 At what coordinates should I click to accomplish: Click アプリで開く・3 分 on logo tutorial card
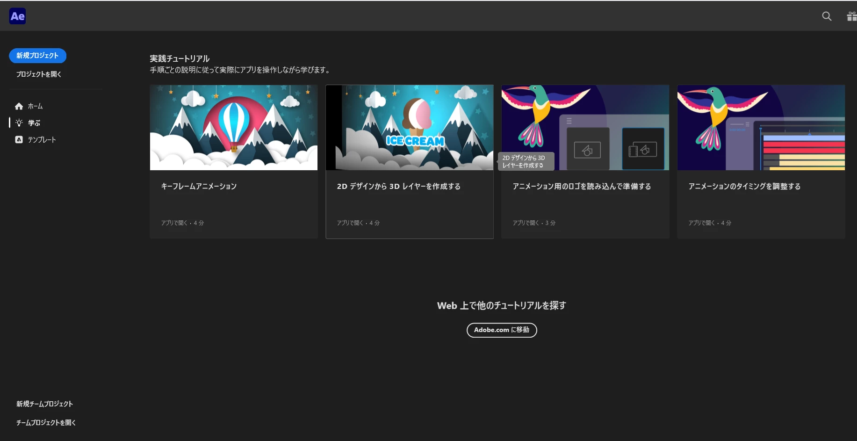click(x=534, y=223)
